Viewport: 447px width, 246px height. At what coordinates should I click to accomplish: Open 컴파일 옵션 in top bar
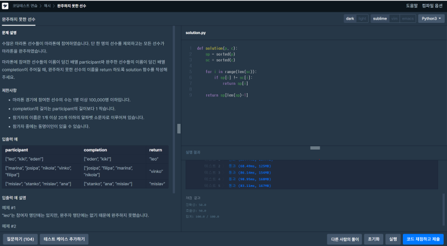[x=432, y=6]
